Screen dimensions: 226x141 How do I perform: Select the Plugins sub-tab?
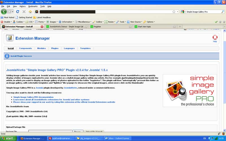pos(55,48)
